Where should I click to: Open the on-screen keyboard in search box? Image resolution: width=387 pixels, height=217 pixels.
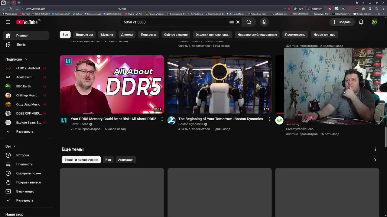[232, 22]
